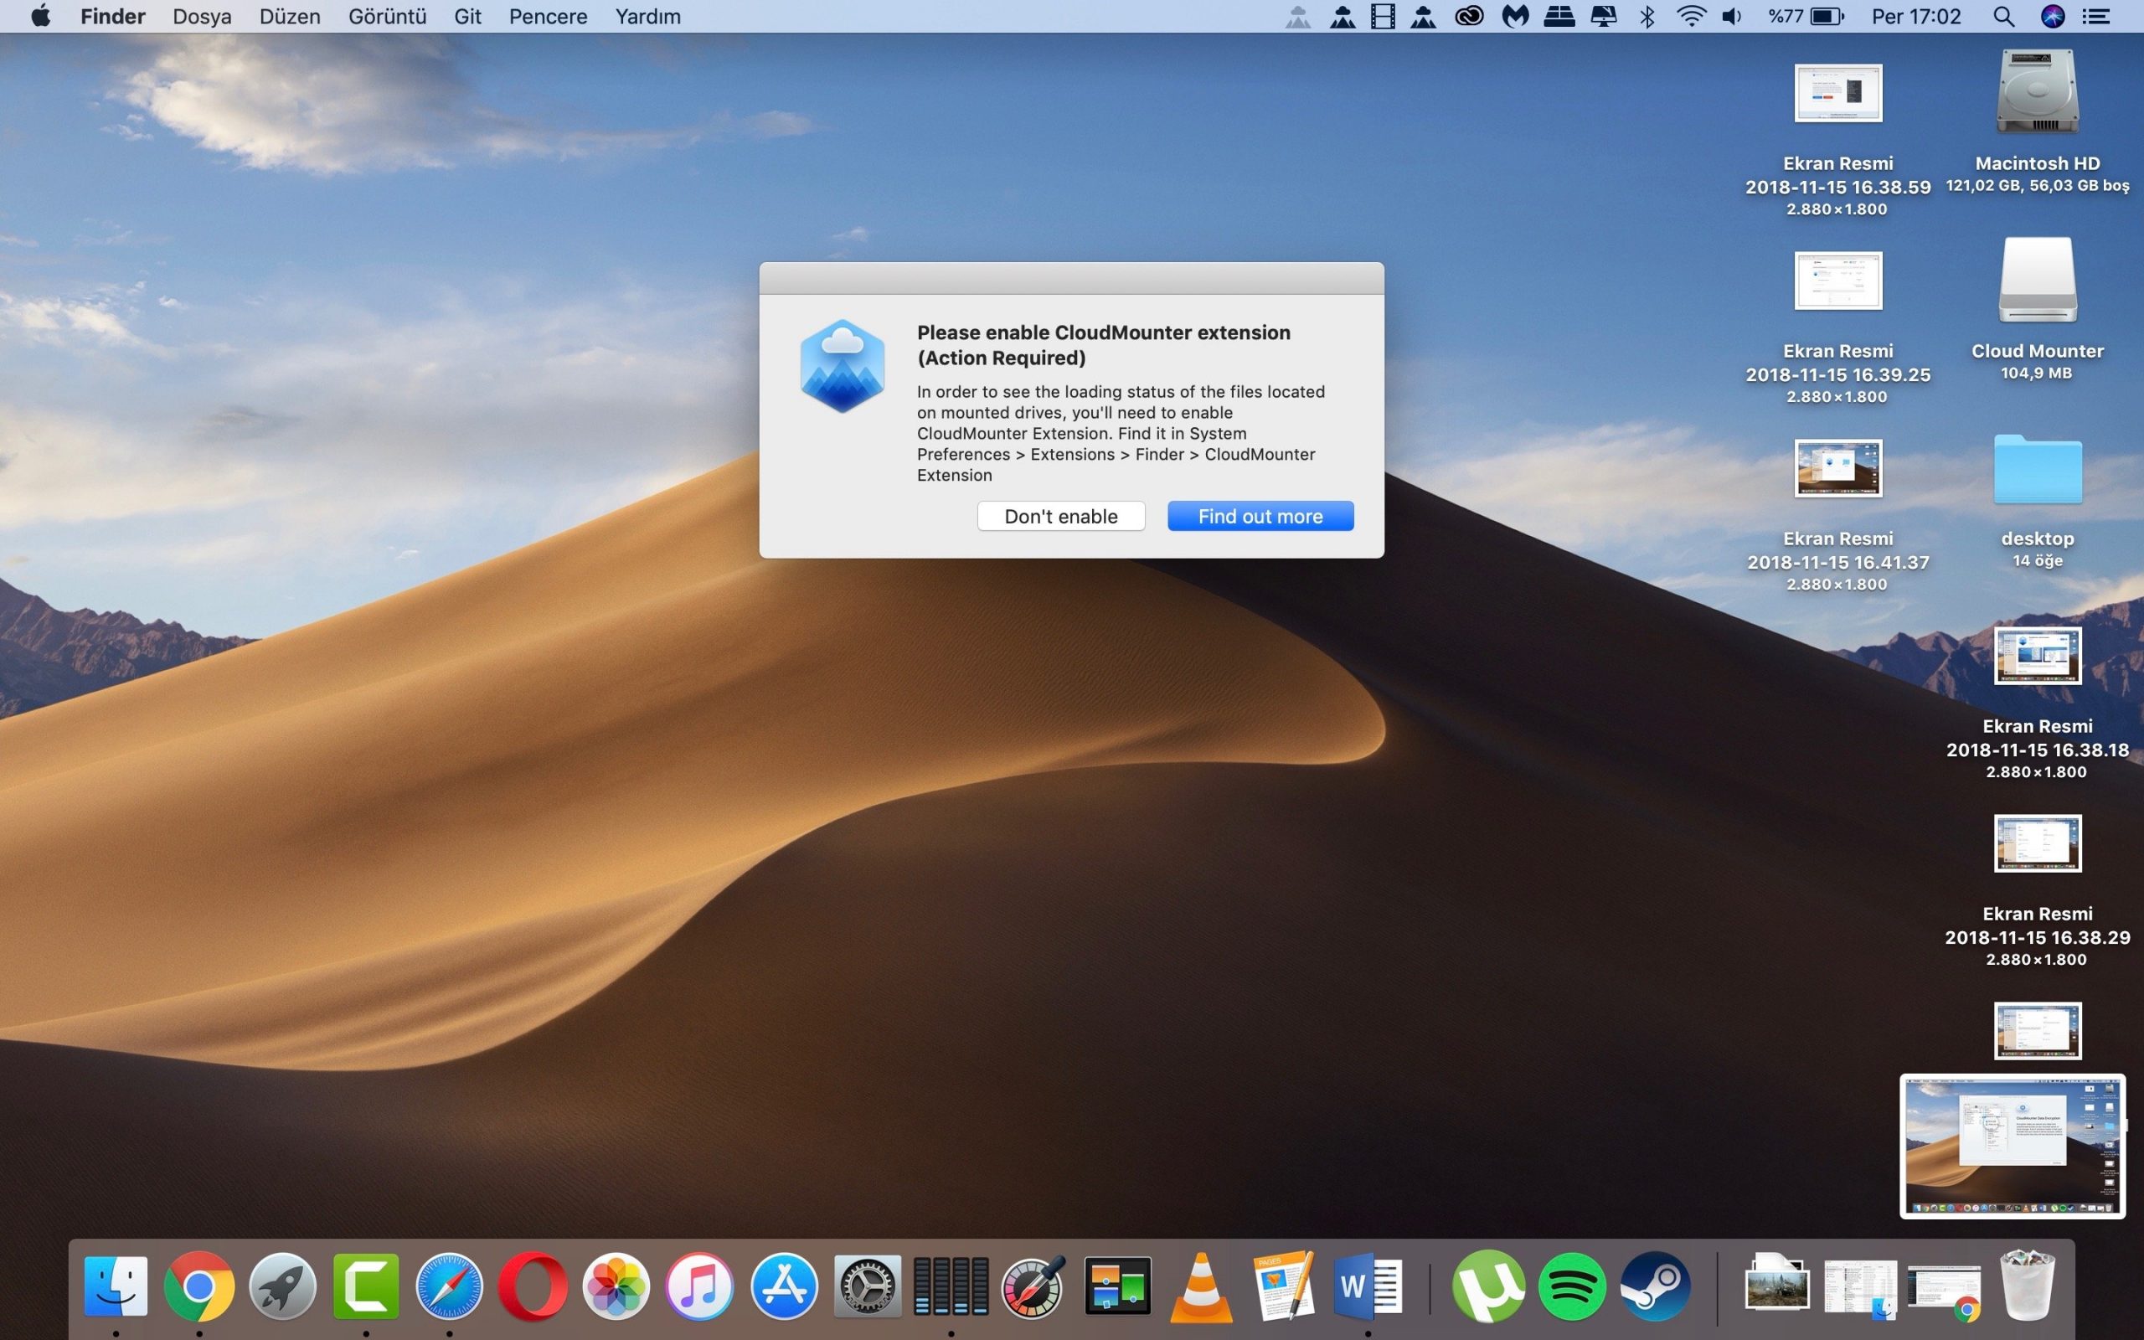
Task: Launch Opera browser from the Dock
Action: tap(533, 1286)
